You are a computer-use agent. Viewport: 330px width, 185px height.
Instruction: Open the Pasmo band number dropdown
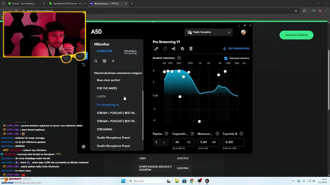coord(161,142)
